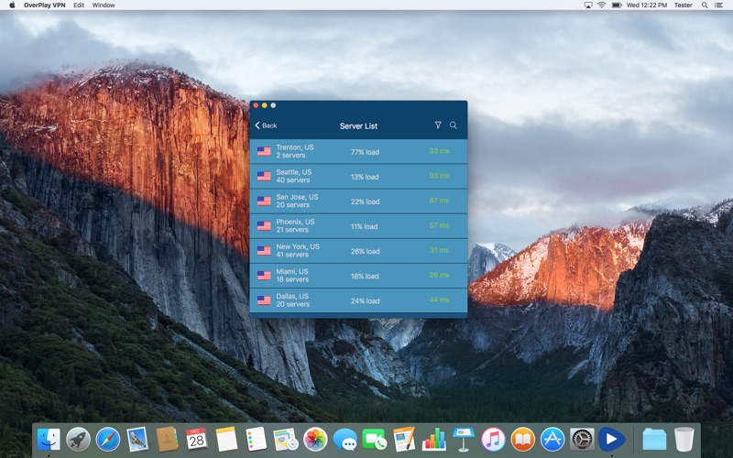Open the AirPlay display menu icon

[588, 5]
